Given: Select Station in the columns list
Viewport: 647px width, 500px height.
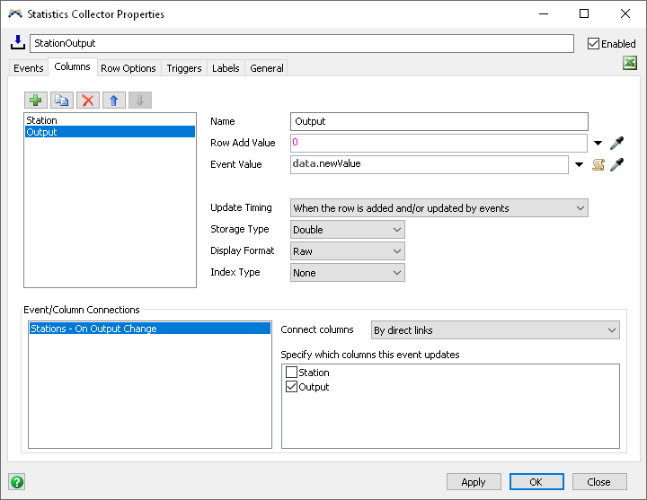Looking at the screenshot, I should coord(42,120).
